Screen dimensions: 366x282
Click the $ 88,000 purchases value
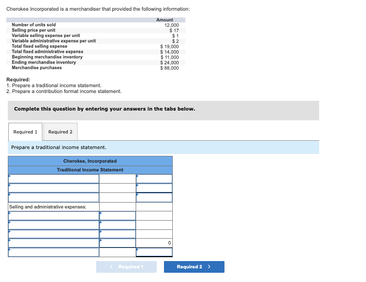coord(169,68)
